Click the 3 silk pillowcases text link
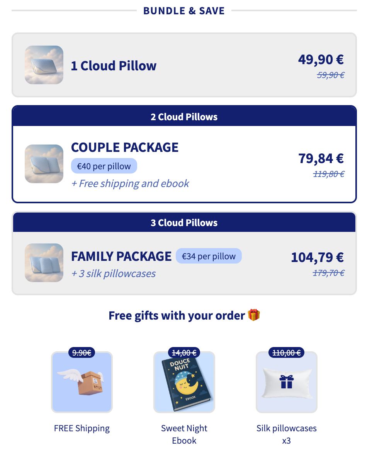The image size is (377, 456). [x=113, y=273]
